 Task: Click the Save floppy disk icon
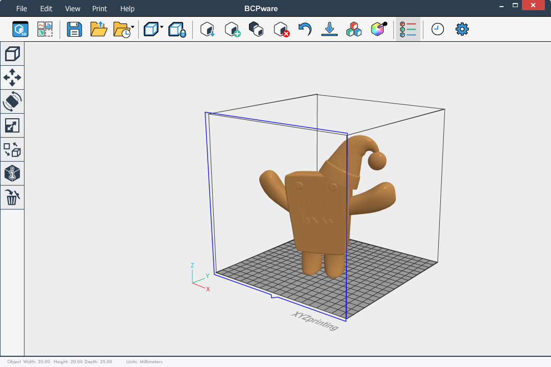[74, 30]
